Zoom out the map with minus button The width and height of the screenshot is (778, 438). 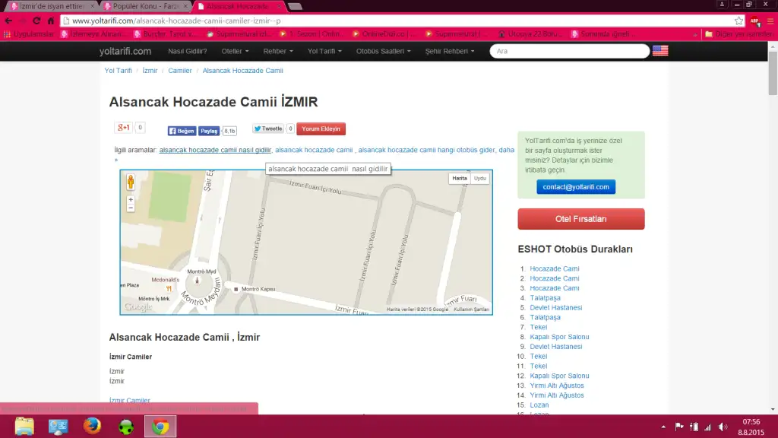(x=131, y=207)
